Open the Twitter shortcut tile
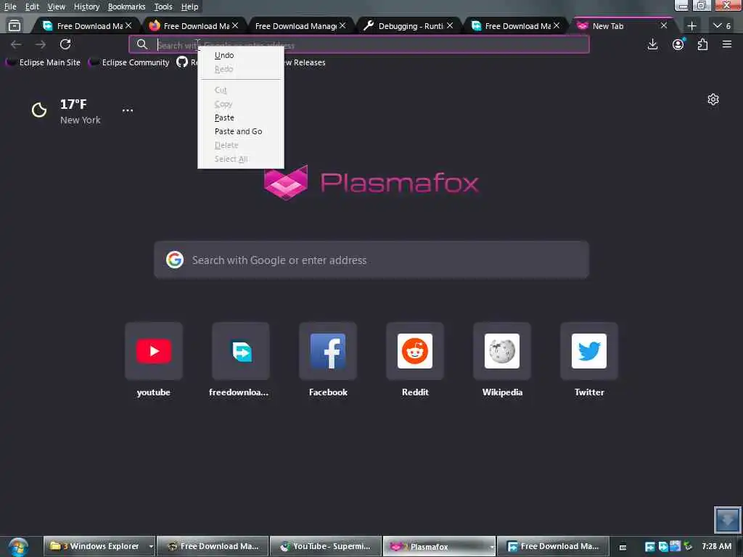Viewport: 743px width, 557px height. 589,351
